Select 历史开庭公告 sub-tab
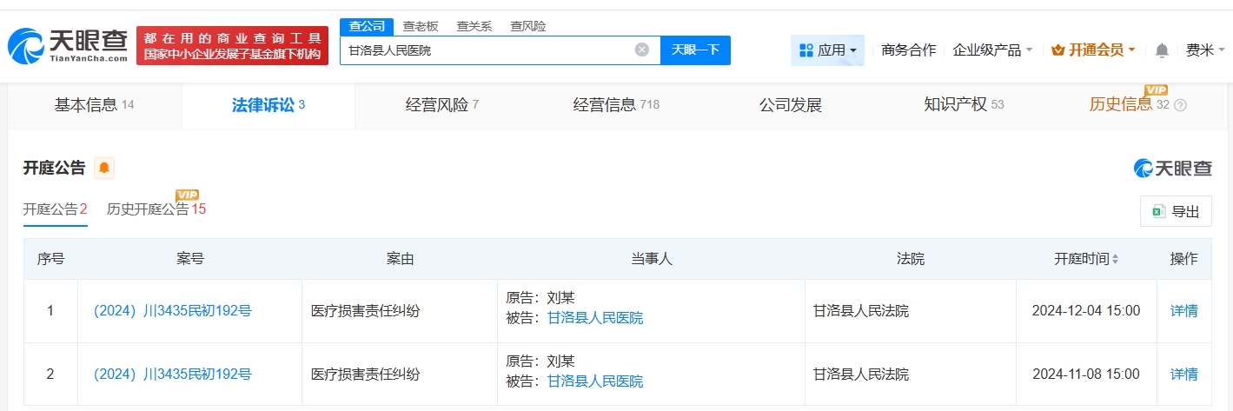Screen dimensions: 1233x411 click(156, 209)
